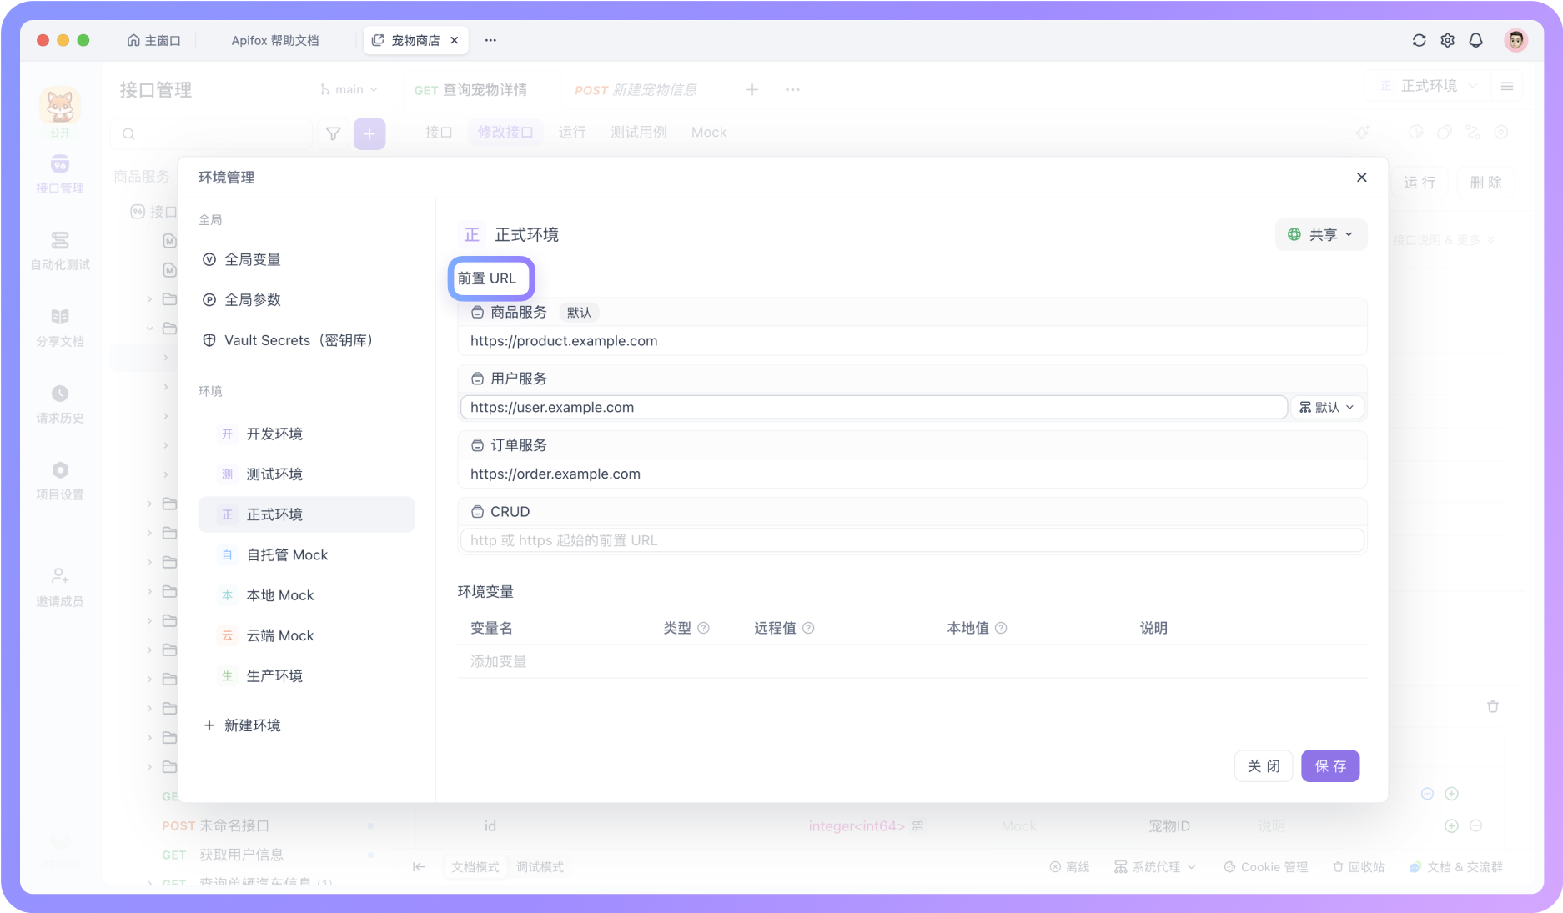Open notifications bell icon
Viewport: 1563px width, 913px height.
(x=1475, y=40)
